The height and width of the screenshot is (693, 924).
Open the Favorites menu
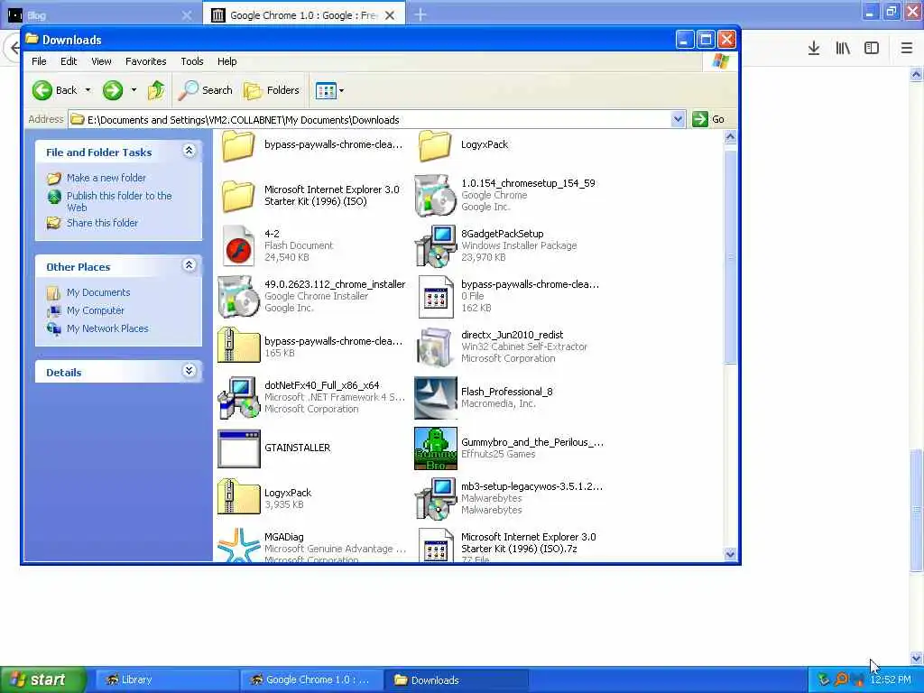pyautogui.click(x=145, y=61)
